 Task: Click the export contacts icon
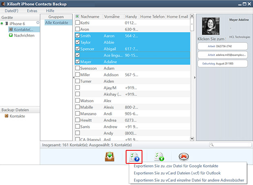[134, 157]
